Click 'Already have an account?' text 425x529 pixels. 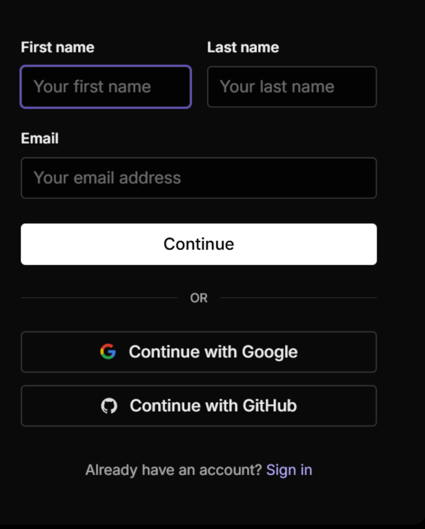pyautogui.click(x=174, y=470)
